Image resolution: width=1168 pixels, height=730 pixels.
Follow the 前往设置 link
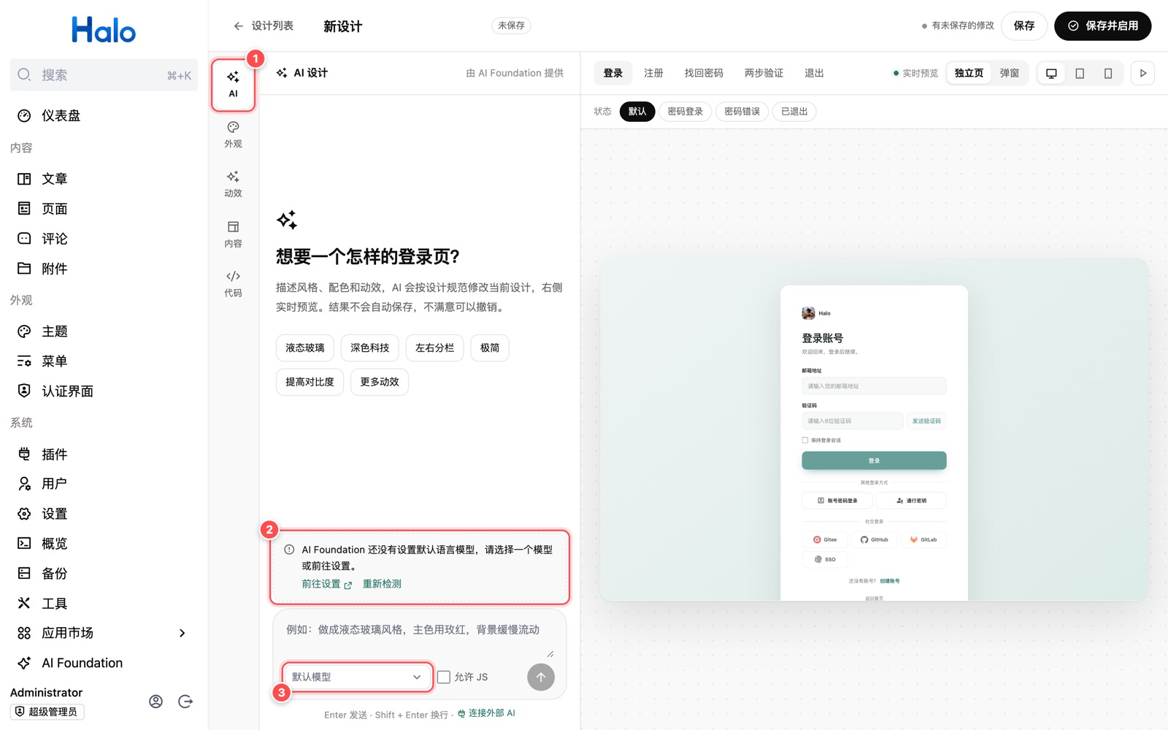tap(327, 584)
